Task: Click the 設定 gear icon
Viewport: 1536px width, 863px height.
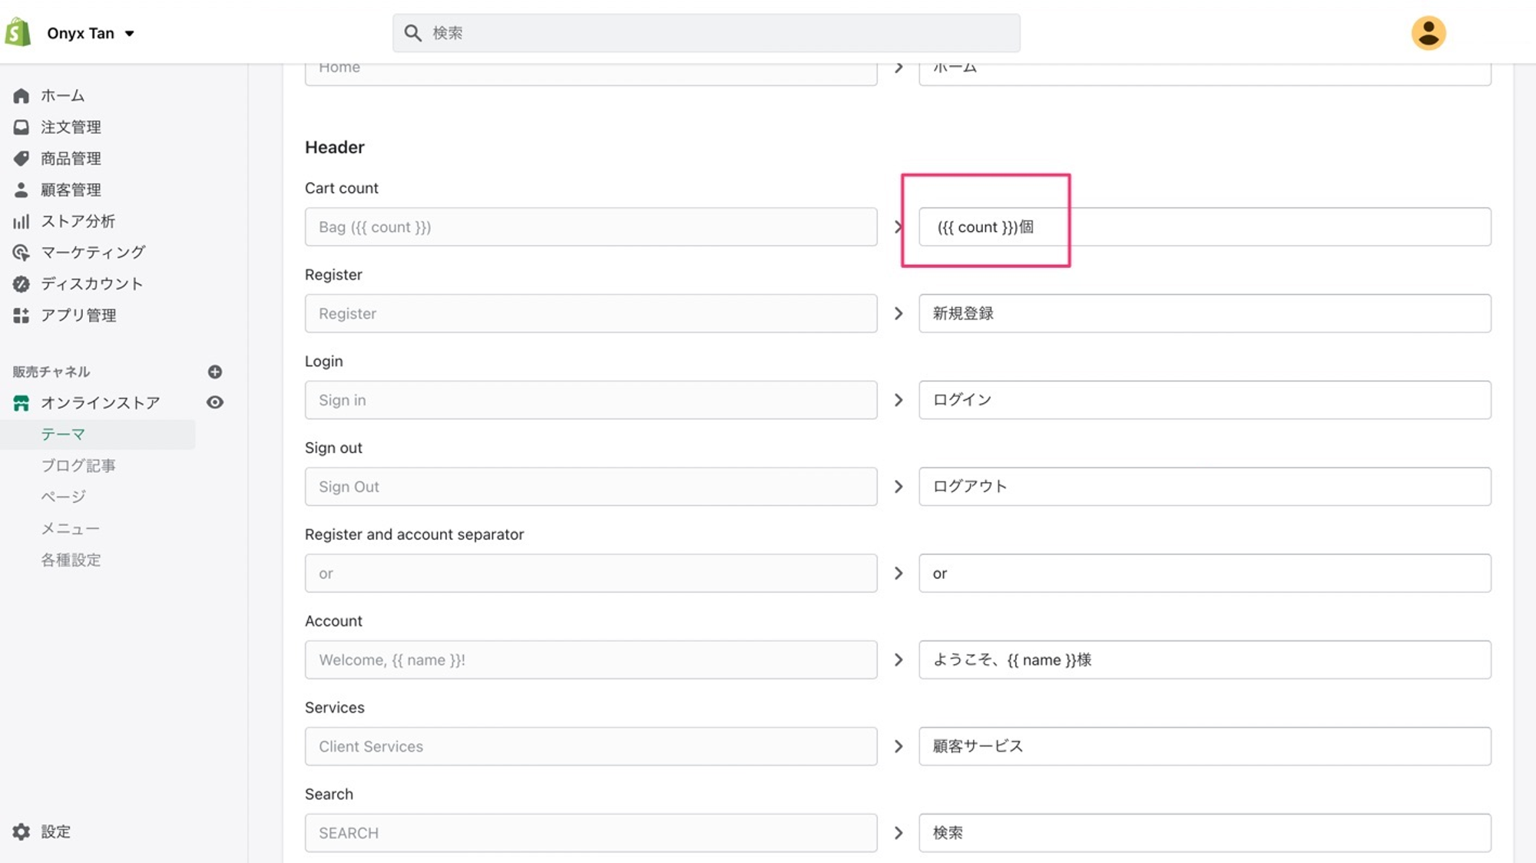Action: [x=21, y=832]
